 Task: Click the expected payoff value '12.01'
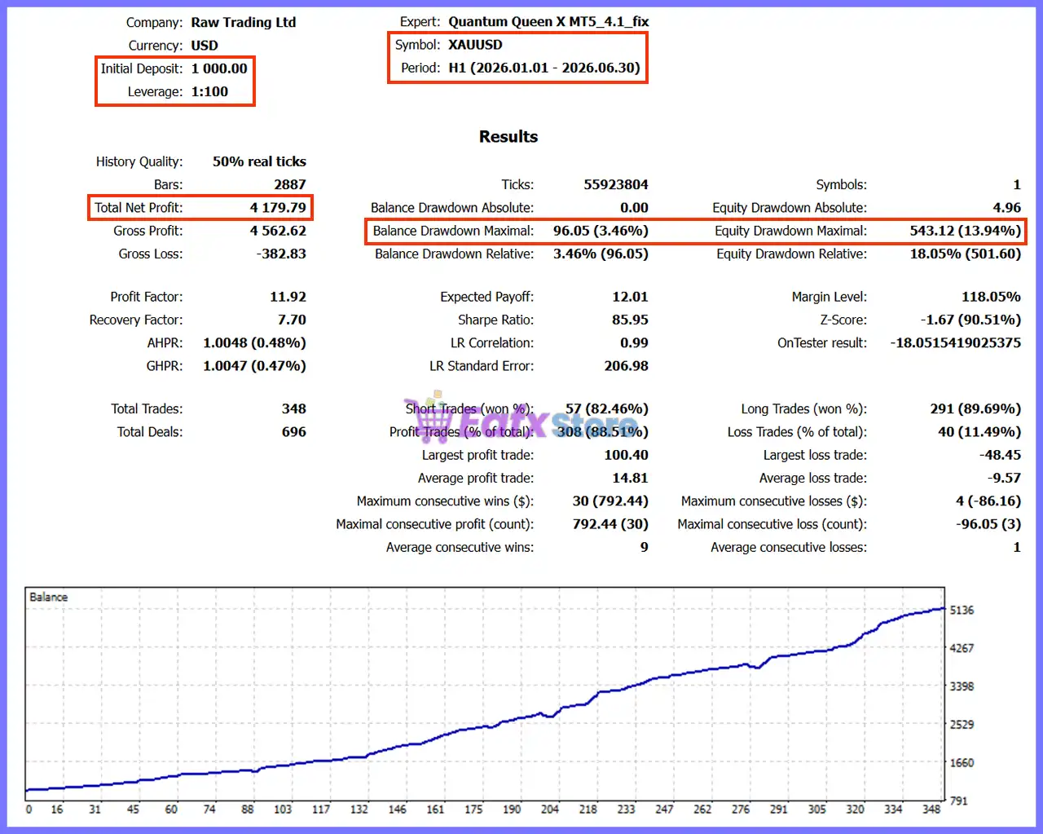coord(631,297)
